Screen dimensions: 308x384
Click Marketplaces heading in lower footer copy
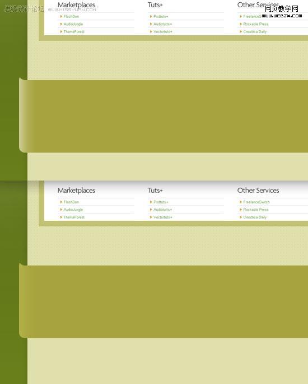tap(76, 191)
